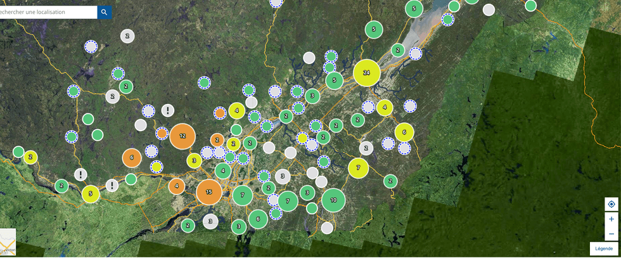Open the yellow cluster marked 24
Screen dimensions: 621x258
point(366,73)
